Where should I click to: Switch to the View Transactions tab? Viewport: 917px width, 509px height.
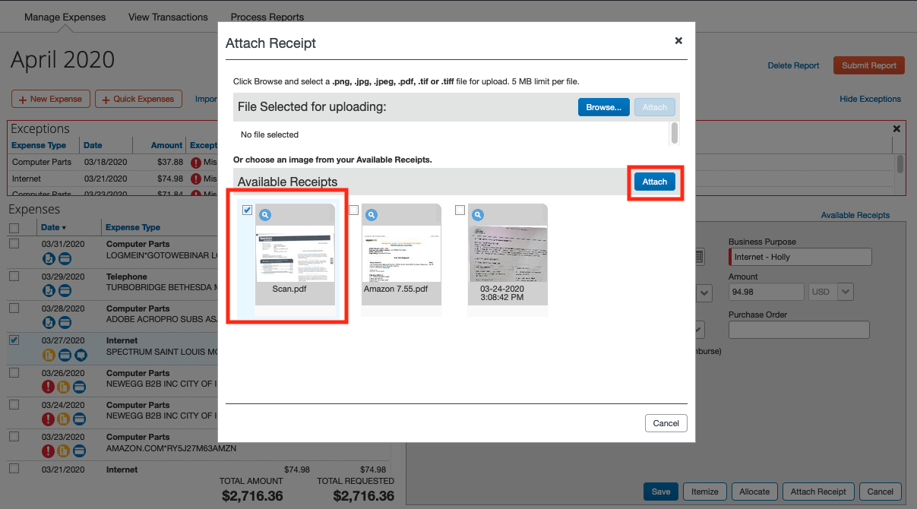168,17
